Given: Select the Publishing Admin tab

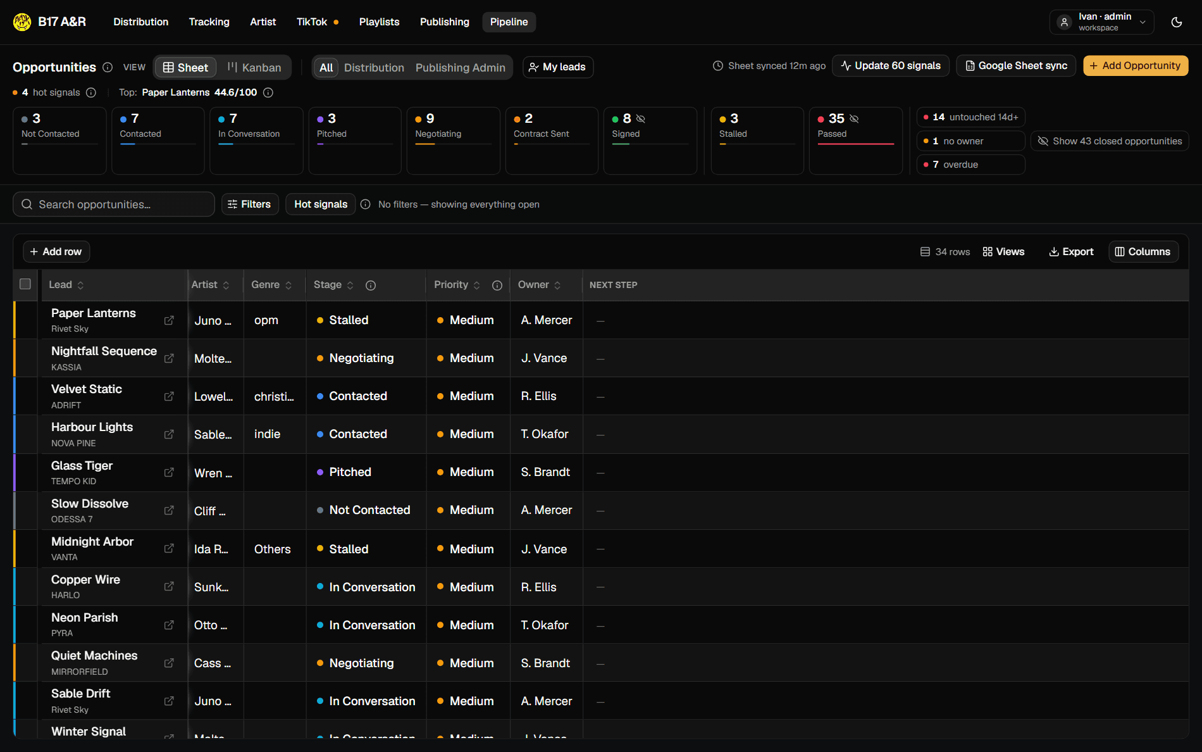Looking at the screenshot, I should tap(461, 68).
